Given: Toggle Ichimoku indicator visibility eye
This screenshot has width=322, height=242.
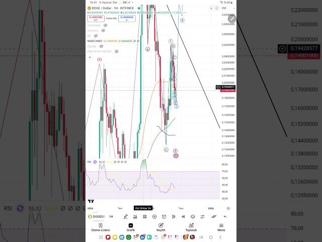Looking at the screenshot, I should 104,30.
